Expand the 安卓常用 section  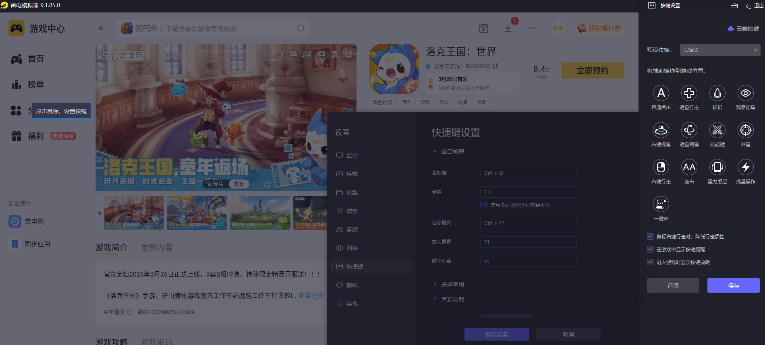click(x=448, y=284)
